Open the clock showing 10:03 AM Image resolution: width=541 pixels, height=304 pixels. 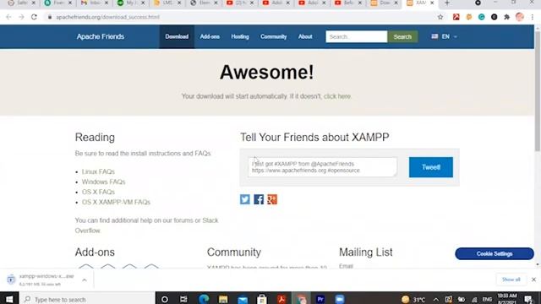coord(507,299)
